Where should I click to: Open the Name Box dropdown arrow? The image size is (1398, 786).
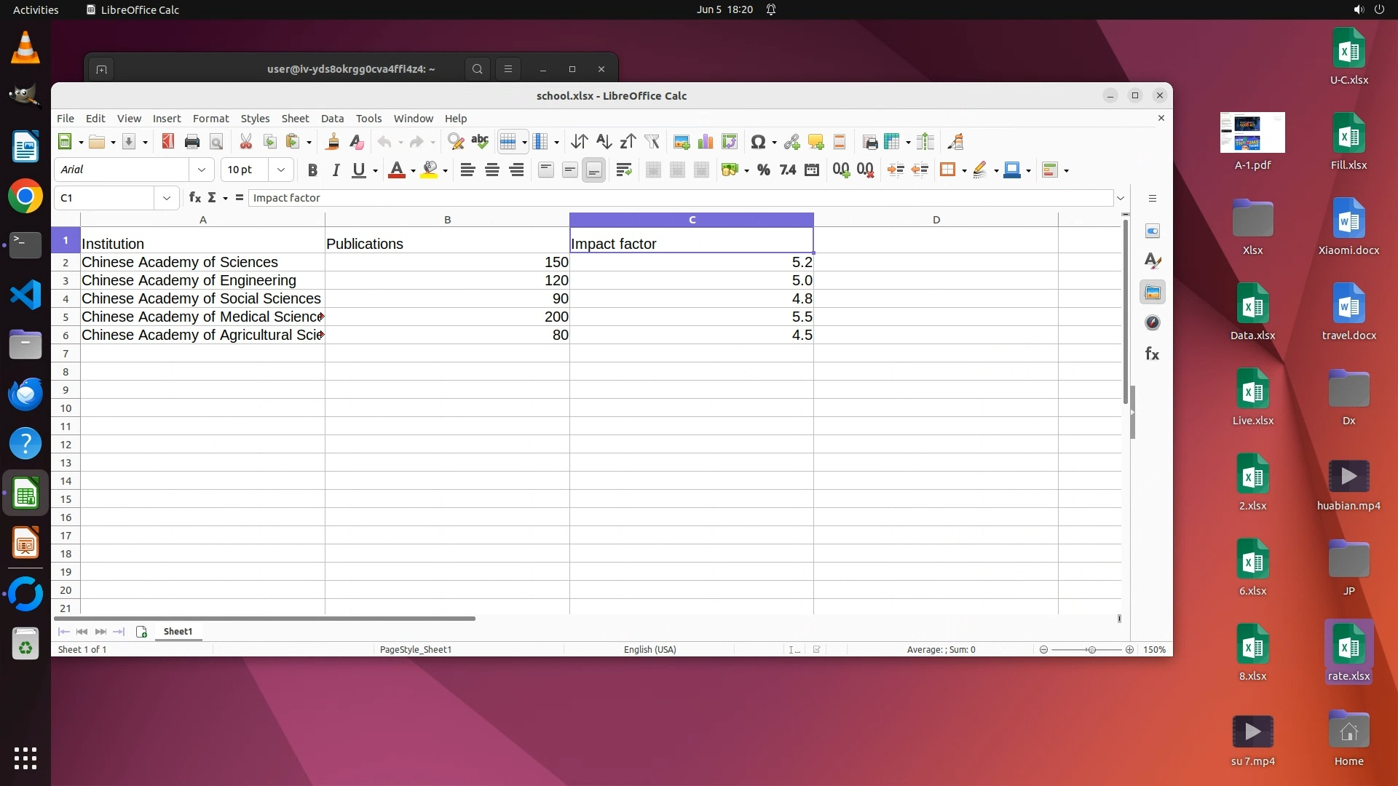(167, 198)
